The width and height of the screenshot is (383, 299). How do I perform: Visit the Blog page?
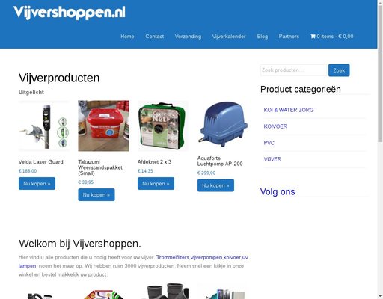coord(263,37)
